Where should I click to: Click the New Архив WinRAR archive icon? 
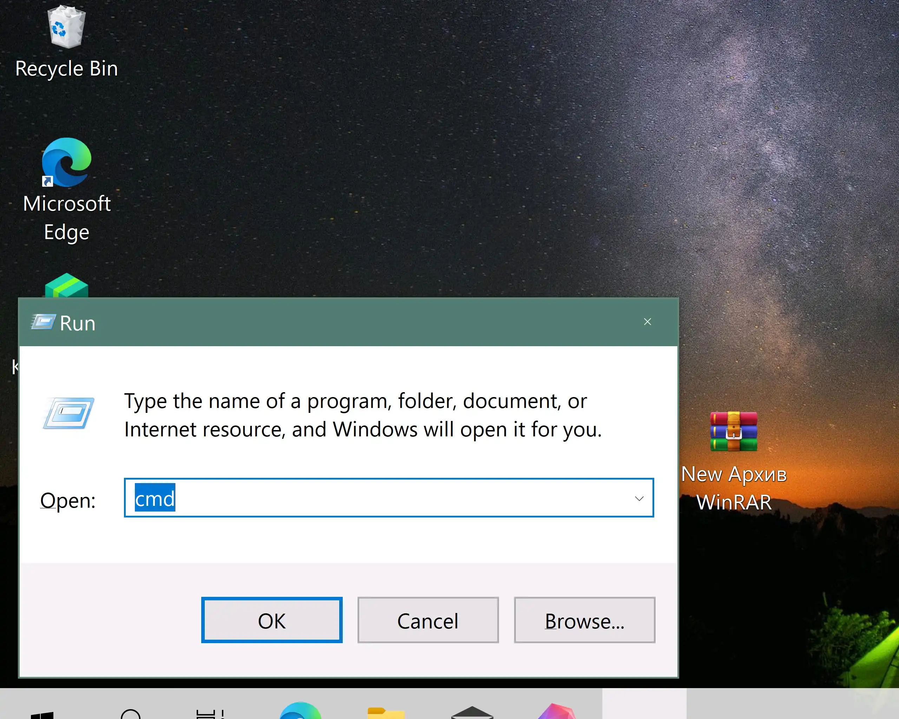tap(734, 432)
